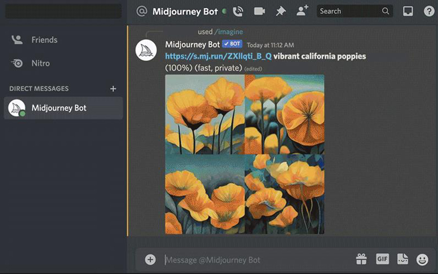This screenshot has width=438, height=274.
Task: Add friends to DM icon
Action: (x=302, y=11)
